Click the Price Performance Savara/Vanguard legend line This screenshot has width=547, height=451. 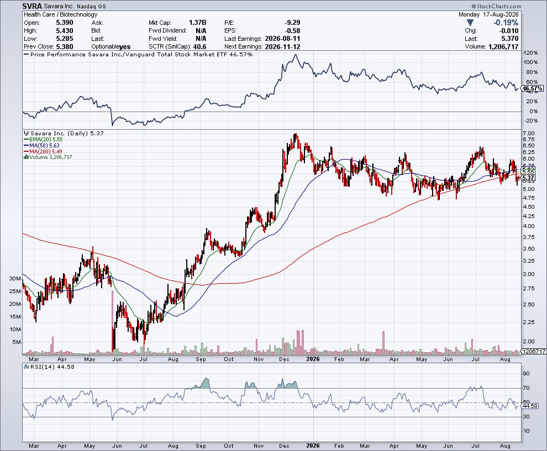click(138, 54)
